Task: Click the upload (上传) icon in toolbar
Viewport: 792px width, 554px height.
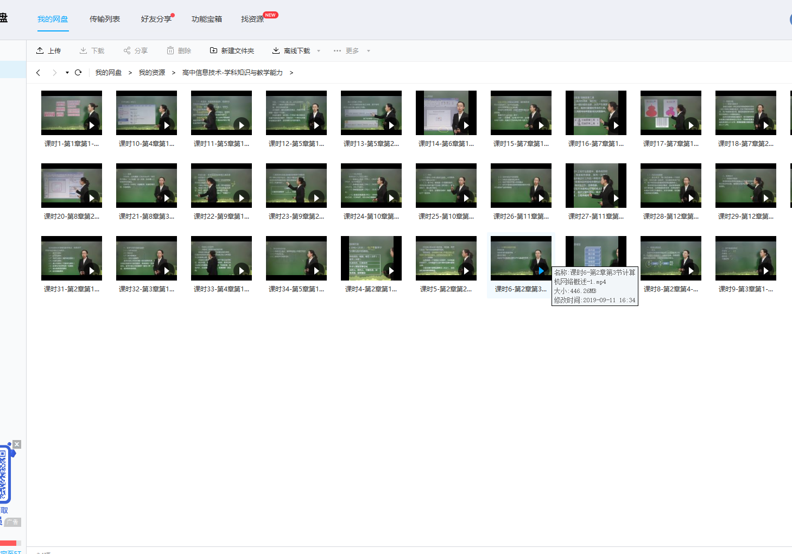Action: 40,50
